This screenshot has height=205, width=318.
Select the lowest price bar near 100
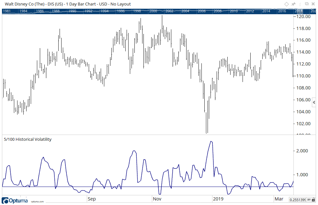point(207,123)
